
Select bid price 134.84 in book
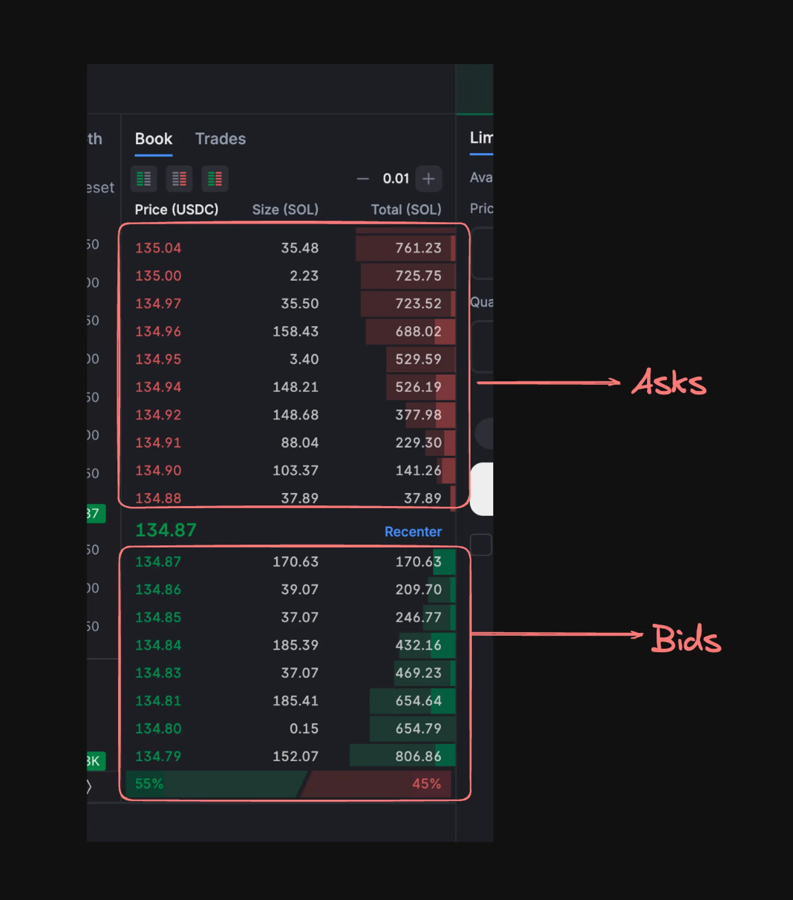point(158,645)
